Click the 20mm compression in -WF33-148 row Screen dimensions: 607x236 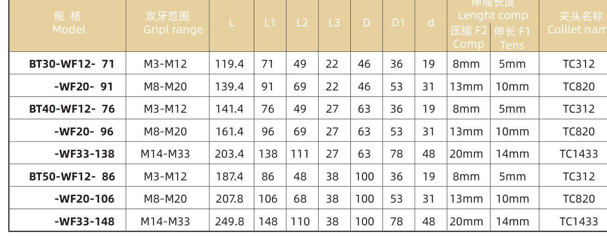466,221
